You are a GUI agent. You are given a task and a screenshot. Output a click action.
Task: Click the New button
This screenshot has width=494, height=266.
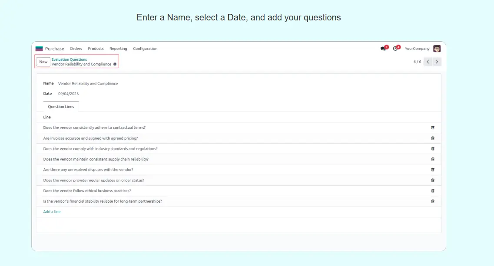point(43,62)
